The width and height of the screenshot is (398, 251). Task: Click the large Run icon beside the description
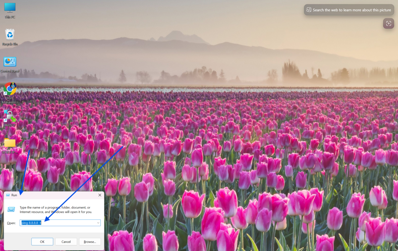point(11,209)
